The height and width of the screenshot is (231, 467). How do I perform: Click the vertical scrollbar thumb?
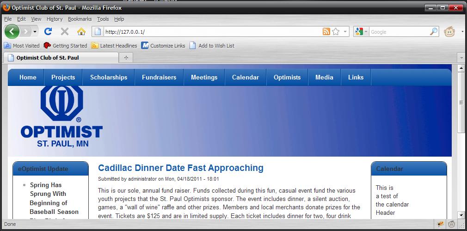461,103
